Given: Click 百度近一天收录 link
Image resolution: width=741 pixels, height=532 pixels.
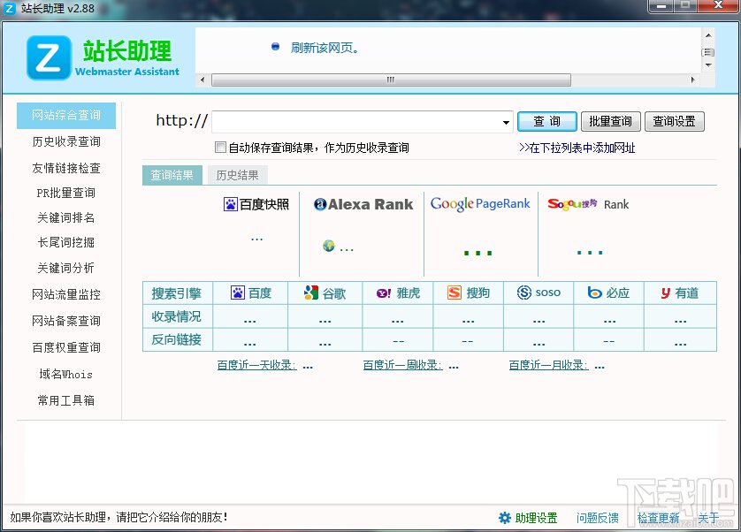Looking at the screenshot, I should point(256,365).
